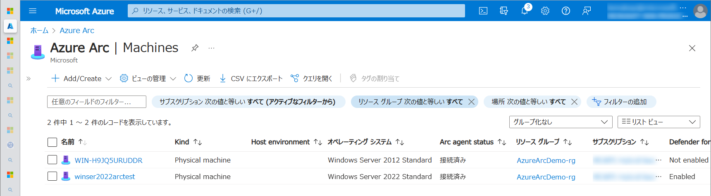The width and height of the screenshot is (711, 196).
Task: Open AzureArcDemo-rg for winser2022arctest row
Action: click(x=546, y=177)
